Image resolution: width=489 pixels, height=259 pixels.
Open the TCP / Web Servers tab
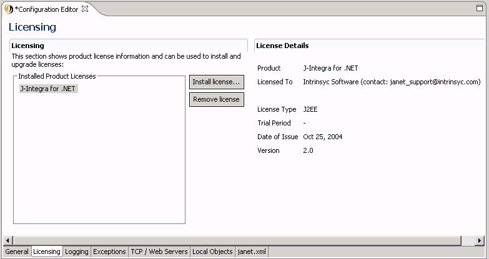159,252
